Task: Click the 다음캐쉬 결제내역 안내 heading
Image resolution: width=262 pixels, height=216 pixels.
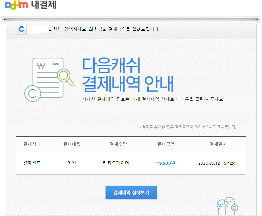Action: pos(128,75)
